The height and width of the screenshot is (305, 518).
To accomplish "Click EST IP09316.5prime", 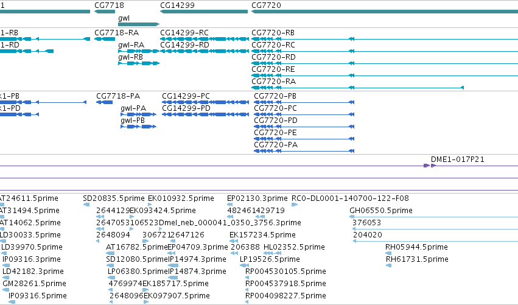I will [38, 296].
